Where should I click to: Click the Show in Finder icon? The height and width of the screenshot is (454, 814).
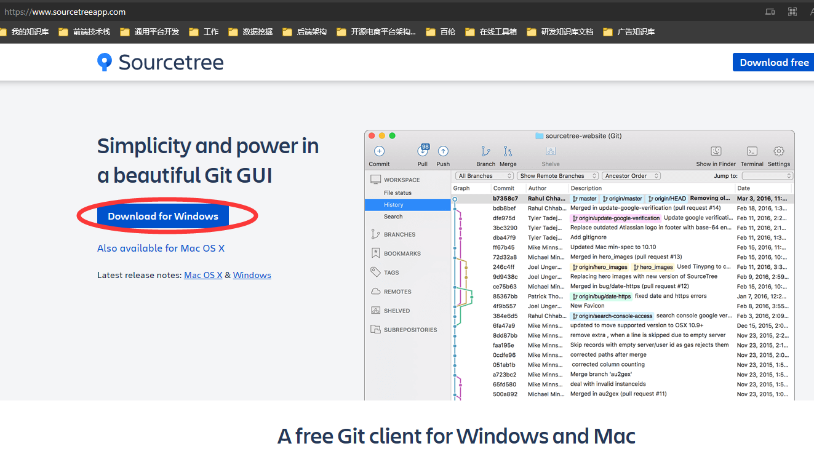[x=716, y=151]
